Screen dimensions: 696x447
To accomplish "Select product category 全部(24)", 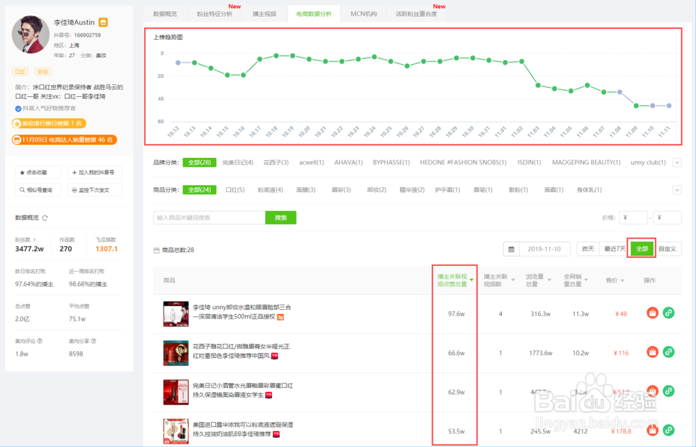I will pos(199,190).
